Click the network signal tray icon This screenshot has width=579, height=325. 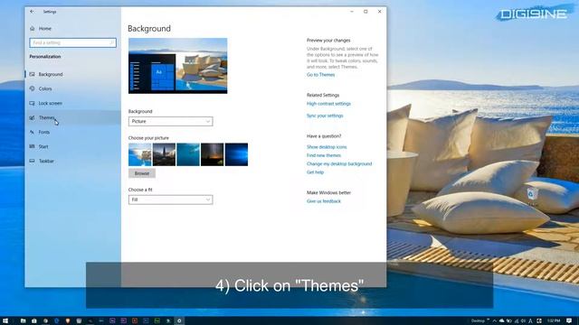tap(517, 321)
